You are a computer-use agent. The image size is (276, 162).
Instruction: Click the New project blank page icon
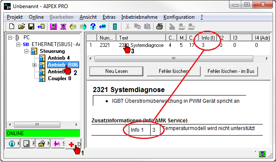pyautogui.click(x=12, y=26)
